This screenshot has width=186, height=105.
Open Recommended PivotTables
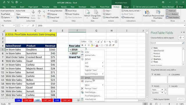coord(158,14)
